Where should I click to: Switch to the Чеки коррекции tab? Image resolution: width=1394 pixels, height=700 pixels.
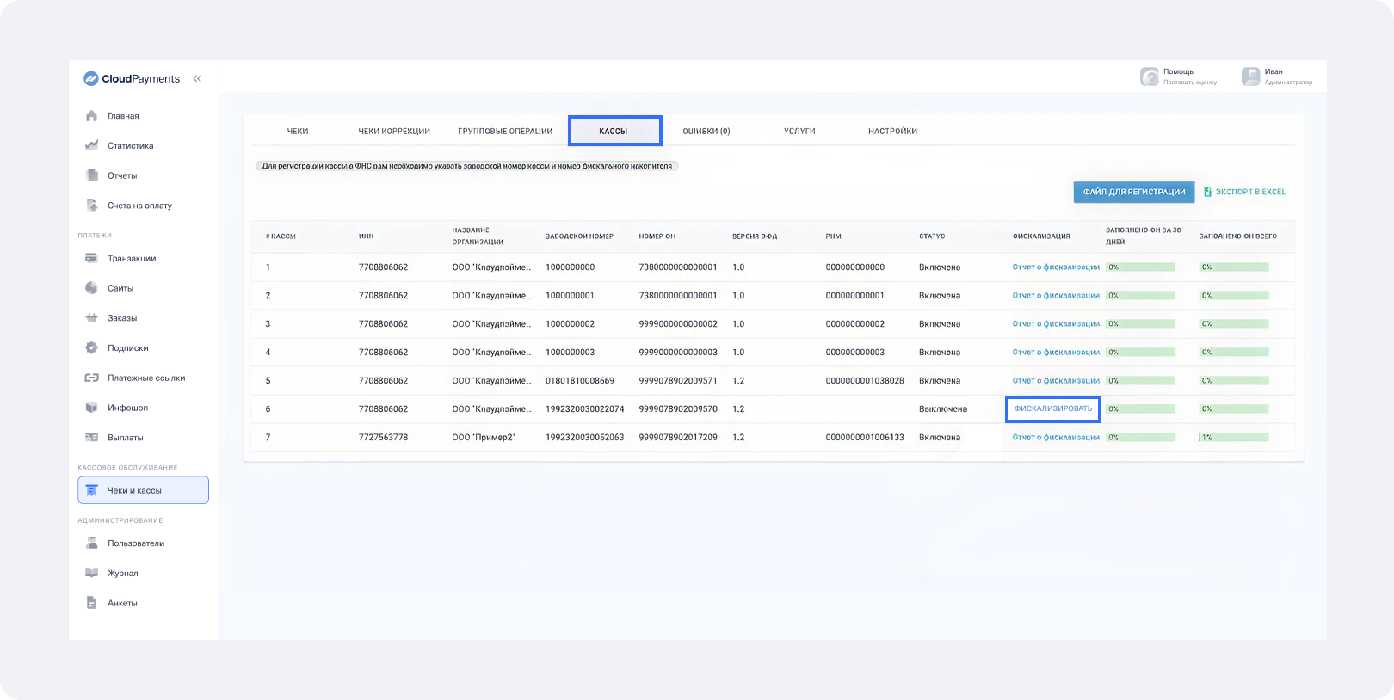[x=393, y=132]
